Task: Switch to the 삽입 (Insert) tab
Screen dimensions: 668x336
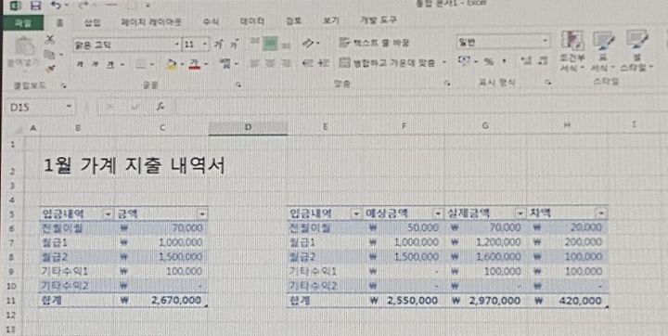Action: coord(93,22)
